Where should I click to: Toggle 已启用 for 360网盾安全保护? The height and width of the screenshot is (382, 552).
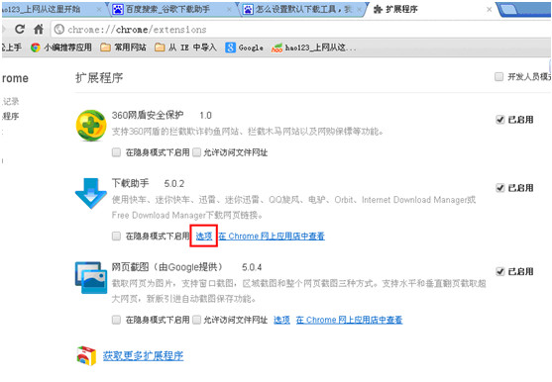pos(500,120)
